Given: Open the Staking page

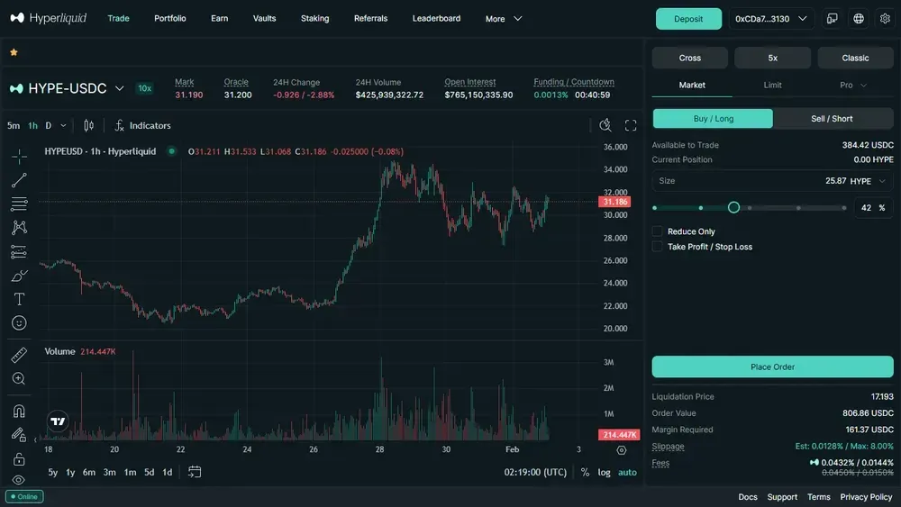Looking at the screenshot, I should [x=314, y=18].
